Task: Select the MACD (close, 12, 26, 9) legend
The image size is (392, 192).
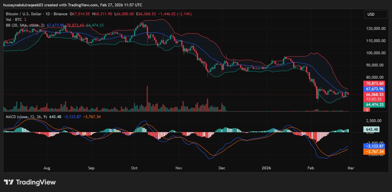Action: tap(25, 117)
